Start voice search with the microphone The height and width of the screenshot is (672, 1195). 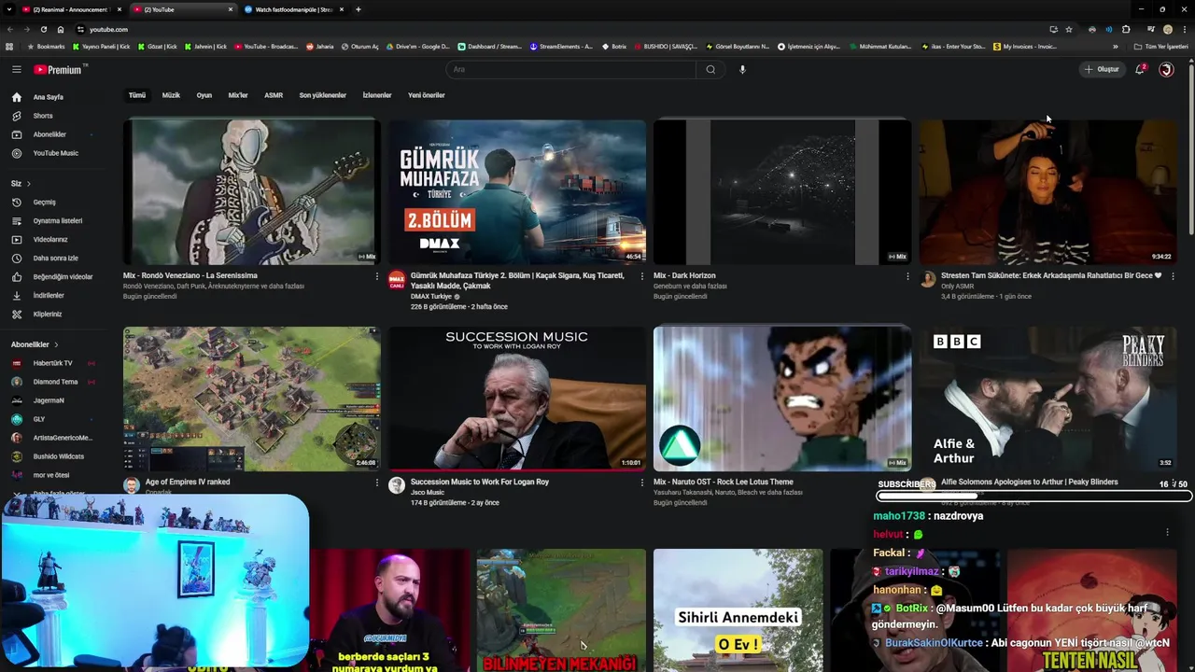(x=742, y=69)
